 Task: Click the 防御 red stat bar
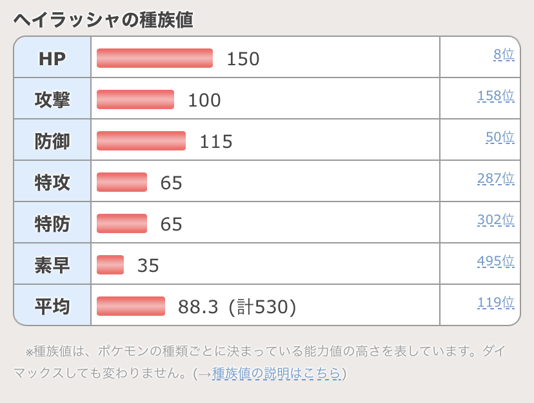pyautogui.click(x=141, y=141)
